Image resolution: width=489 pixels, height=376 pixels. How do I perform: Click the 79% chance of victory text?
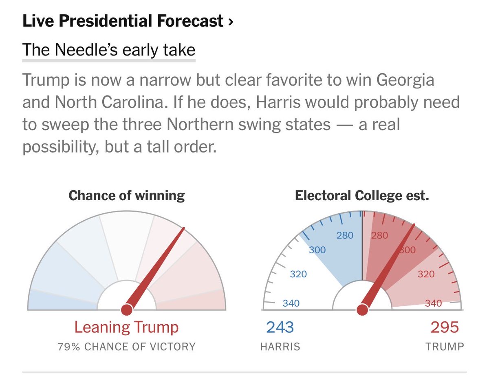point(126,347)
